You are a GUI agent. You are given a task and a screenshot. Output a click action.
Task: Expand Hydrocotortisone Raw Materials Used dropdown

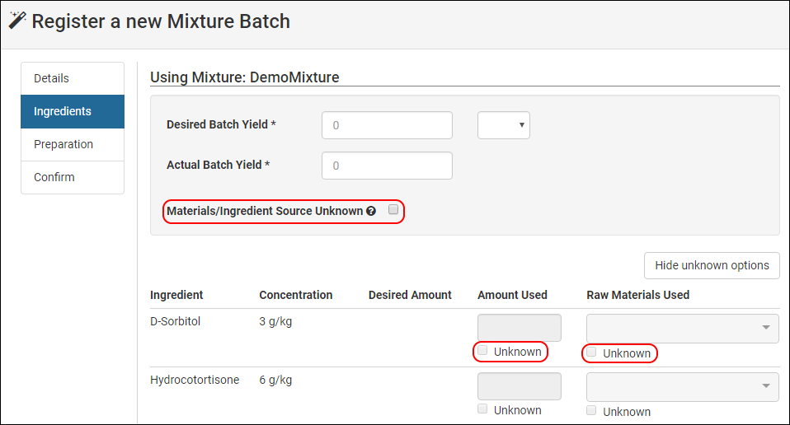point(683,387)
